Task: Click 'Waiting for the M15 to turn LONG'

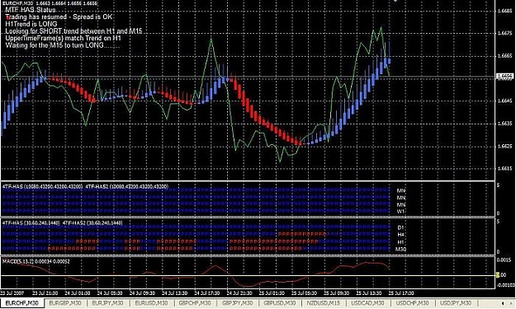Action: (x=63, y=45)
